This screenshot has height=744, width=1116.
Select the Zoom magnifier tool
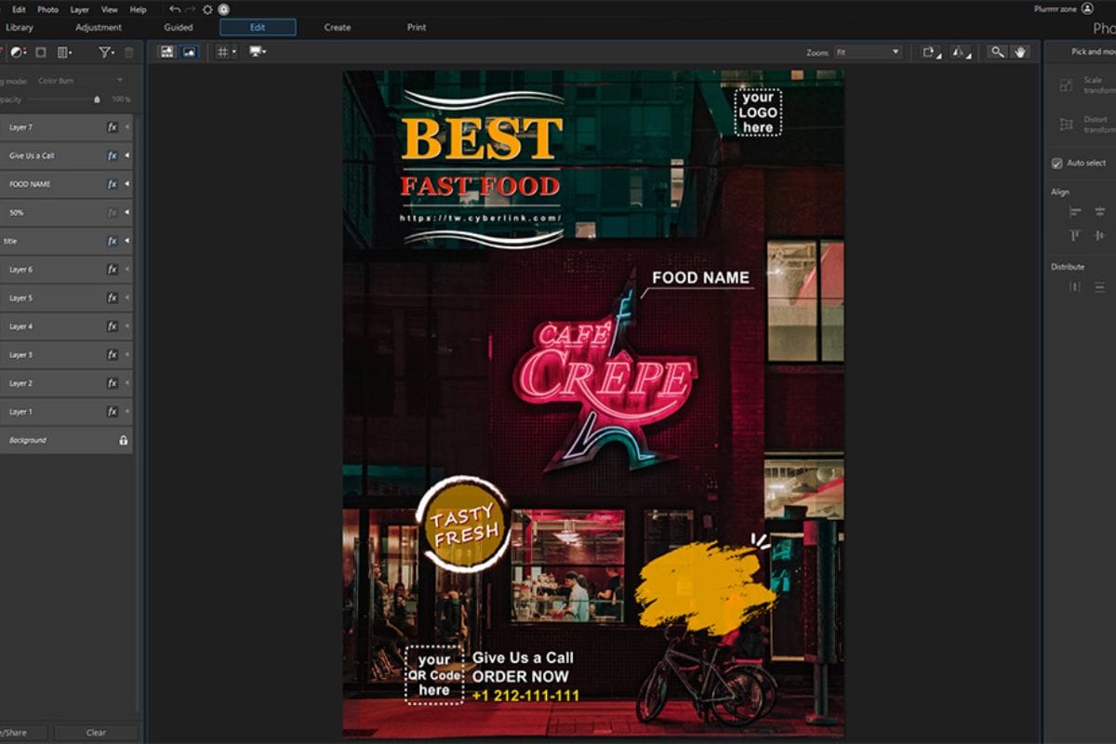pos(997,52)
